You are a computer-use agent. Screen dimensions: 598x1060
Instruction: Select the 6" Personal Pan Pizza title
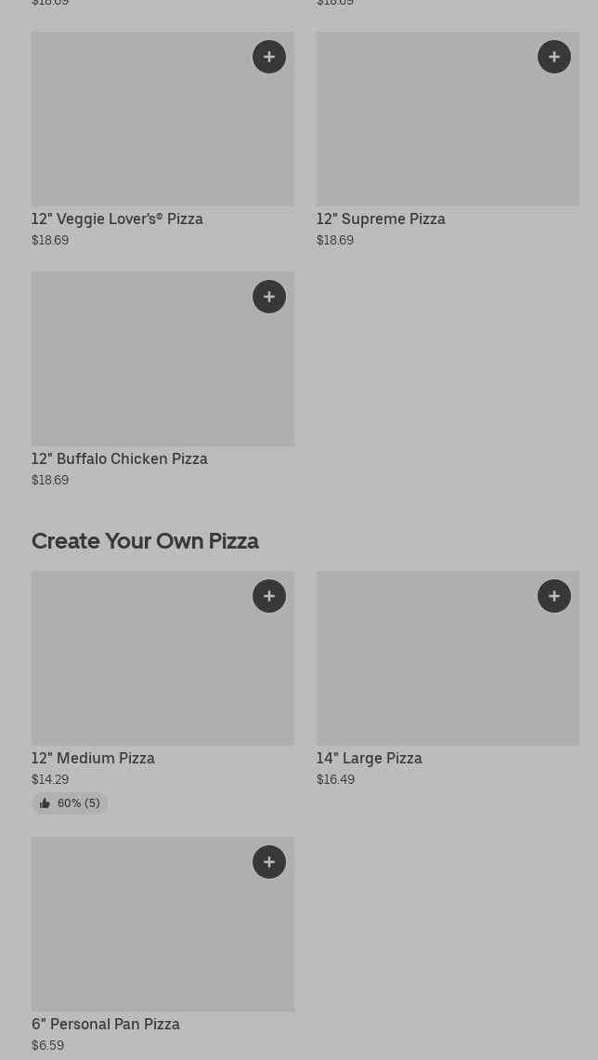coord(106,1025)
